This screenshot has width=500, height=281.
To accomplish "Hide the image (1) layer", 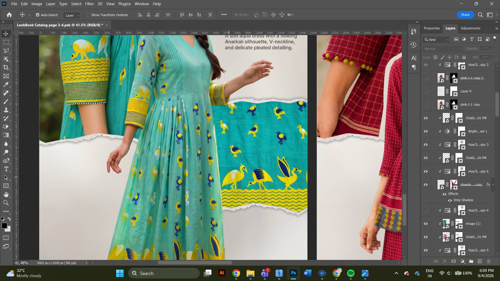I will tap(426, 224).
